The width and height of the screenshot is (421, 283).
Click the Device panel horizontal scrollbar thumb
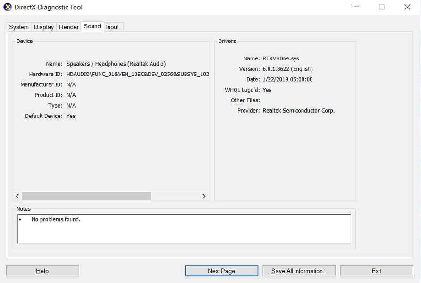(86, 196)
